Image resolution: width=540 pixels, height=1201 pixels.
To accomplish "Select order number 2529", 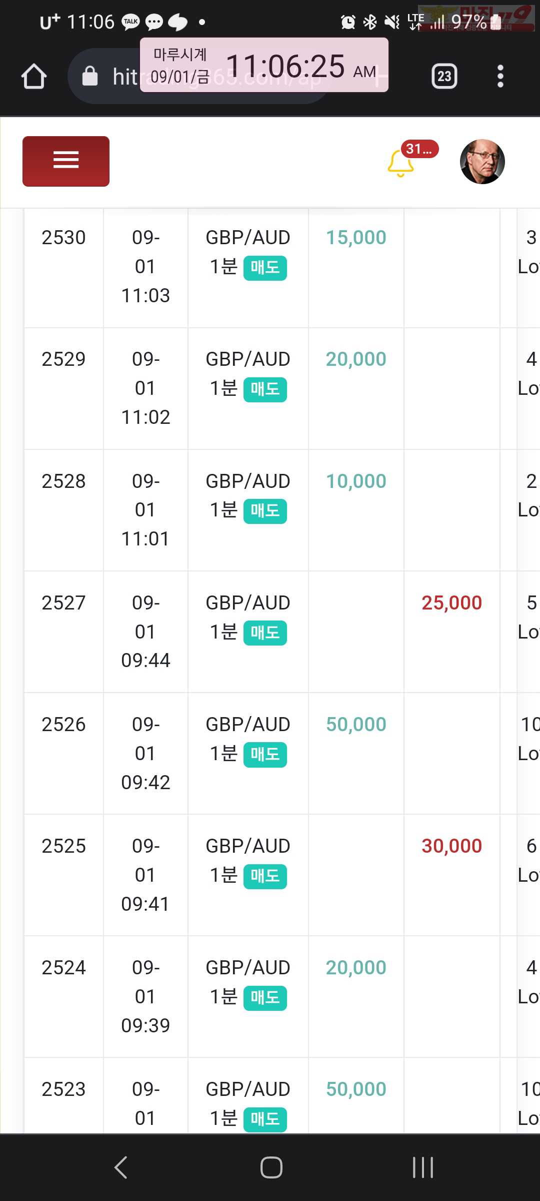I will point(63,359).
